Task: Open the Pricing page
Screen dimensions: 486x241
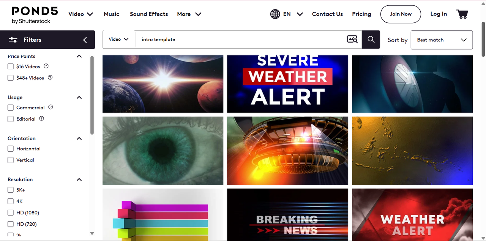Action: [x=361, y=14]
